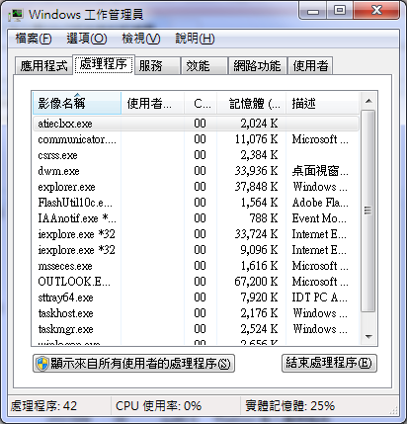The width and height of the screenshot is (407, 424).
Task: Select the atieclxx.exe process row
Action: click(x=196, y=124)
